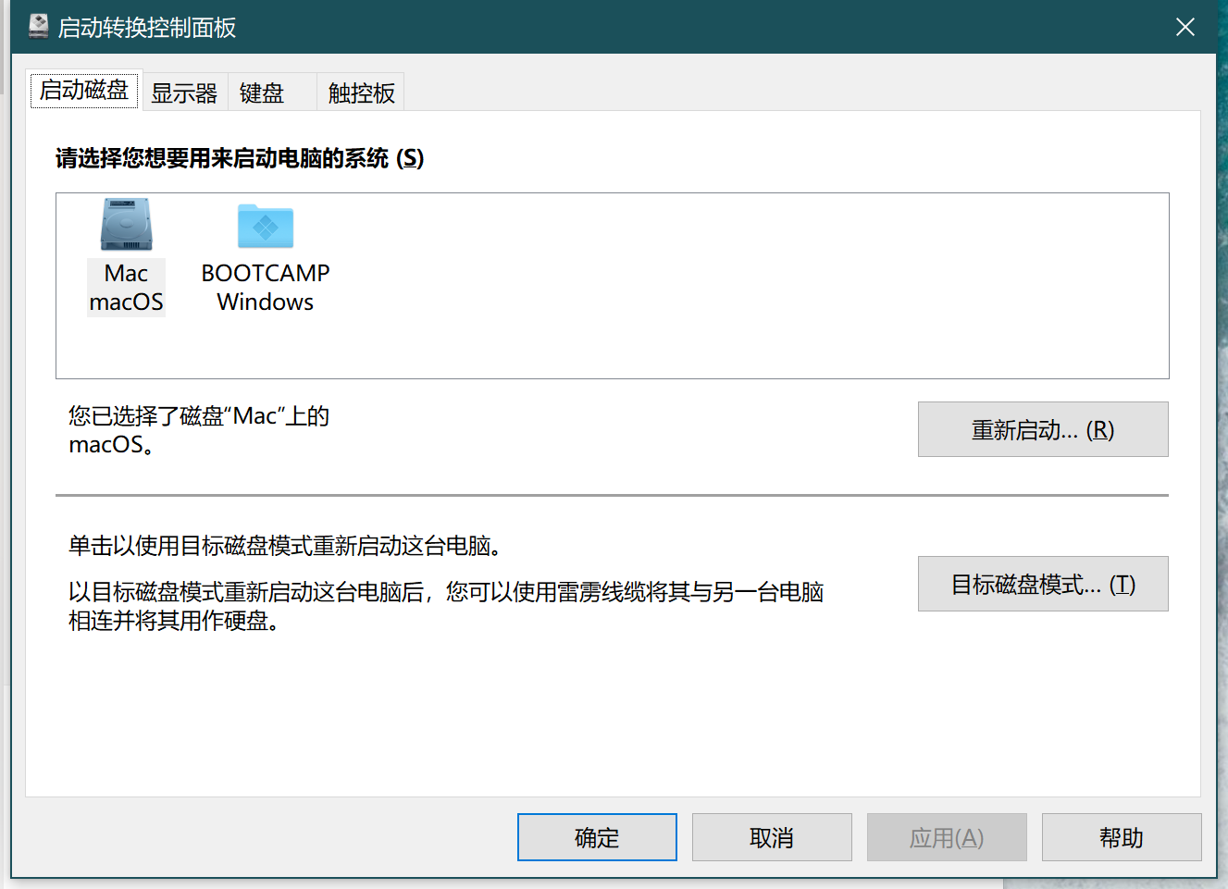Image resolution: width=1228 pixels, height=889 pixels.
Task: Click the 取消 button
Action: coord(772,837)
